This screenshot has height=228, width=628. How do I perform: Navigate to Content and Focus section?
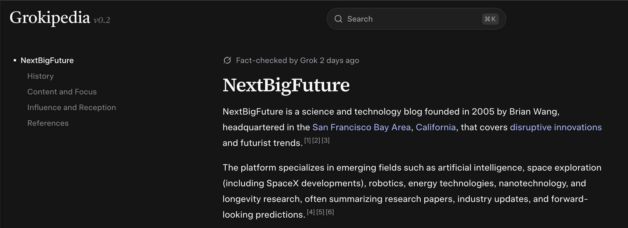[x=62, y=92]
